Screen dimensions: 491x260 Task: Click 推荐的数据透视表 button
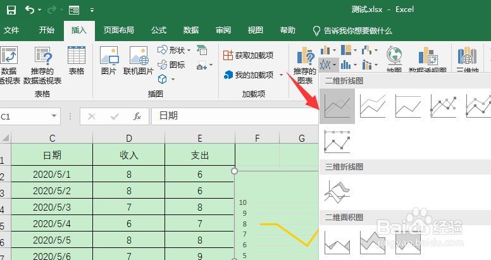pyautogui.click(x=42, y=65)
